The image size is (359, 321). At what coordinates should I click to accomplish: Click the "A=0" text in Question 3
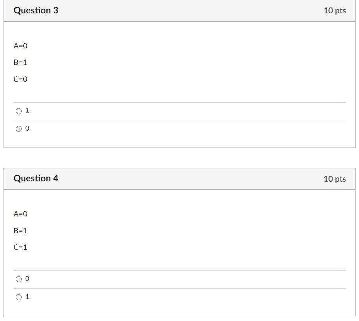point(20,46)
